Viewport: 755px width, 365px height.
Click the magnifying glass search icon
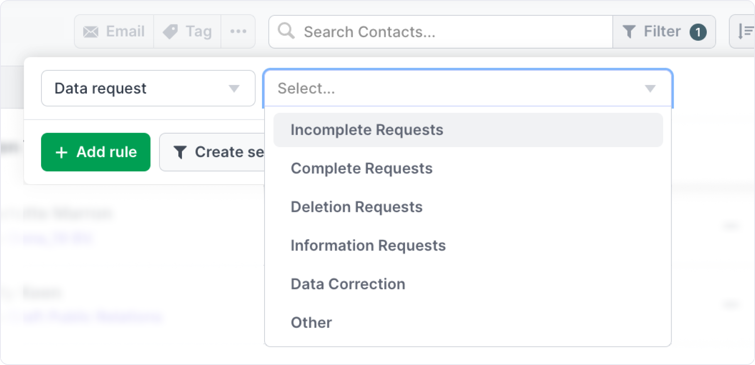pyautogui.click(x=286, y=31)
